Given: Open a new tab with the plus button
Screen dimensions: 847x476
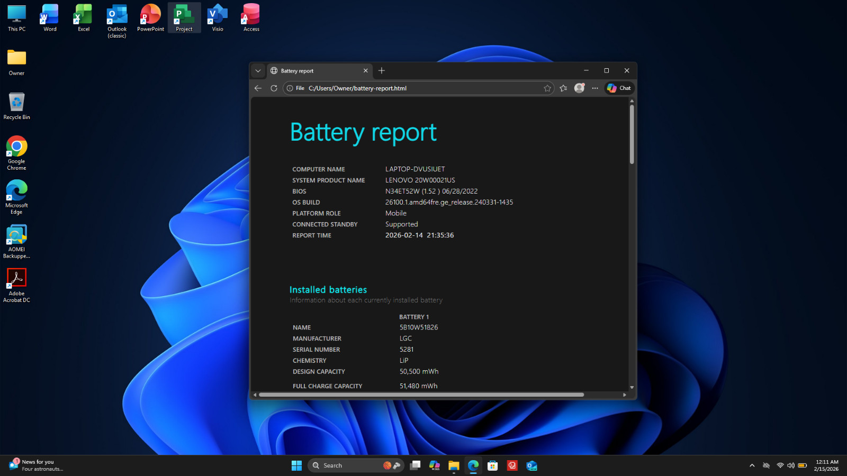Looking at the screenshot, I should [382, 71].
